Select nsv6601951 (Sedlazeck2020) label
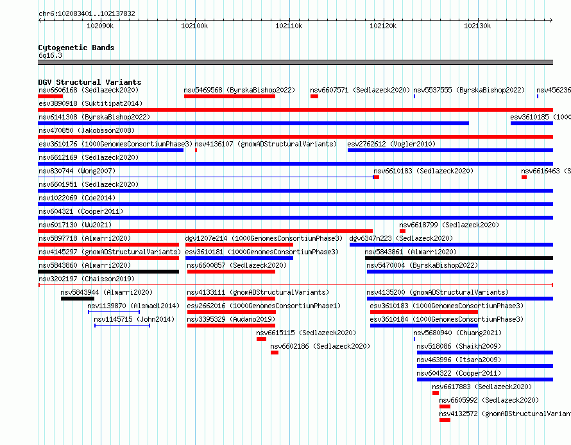571x445 pixels. (89, 184)
